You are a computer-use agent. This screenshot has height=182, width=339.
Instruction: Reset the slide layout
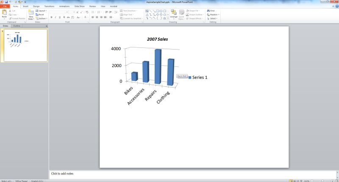coord(40,15)
